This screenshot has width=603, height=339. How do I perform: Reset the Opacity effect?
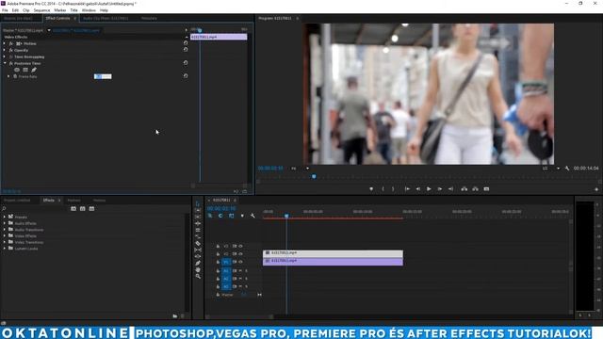[x=186, y=50]
